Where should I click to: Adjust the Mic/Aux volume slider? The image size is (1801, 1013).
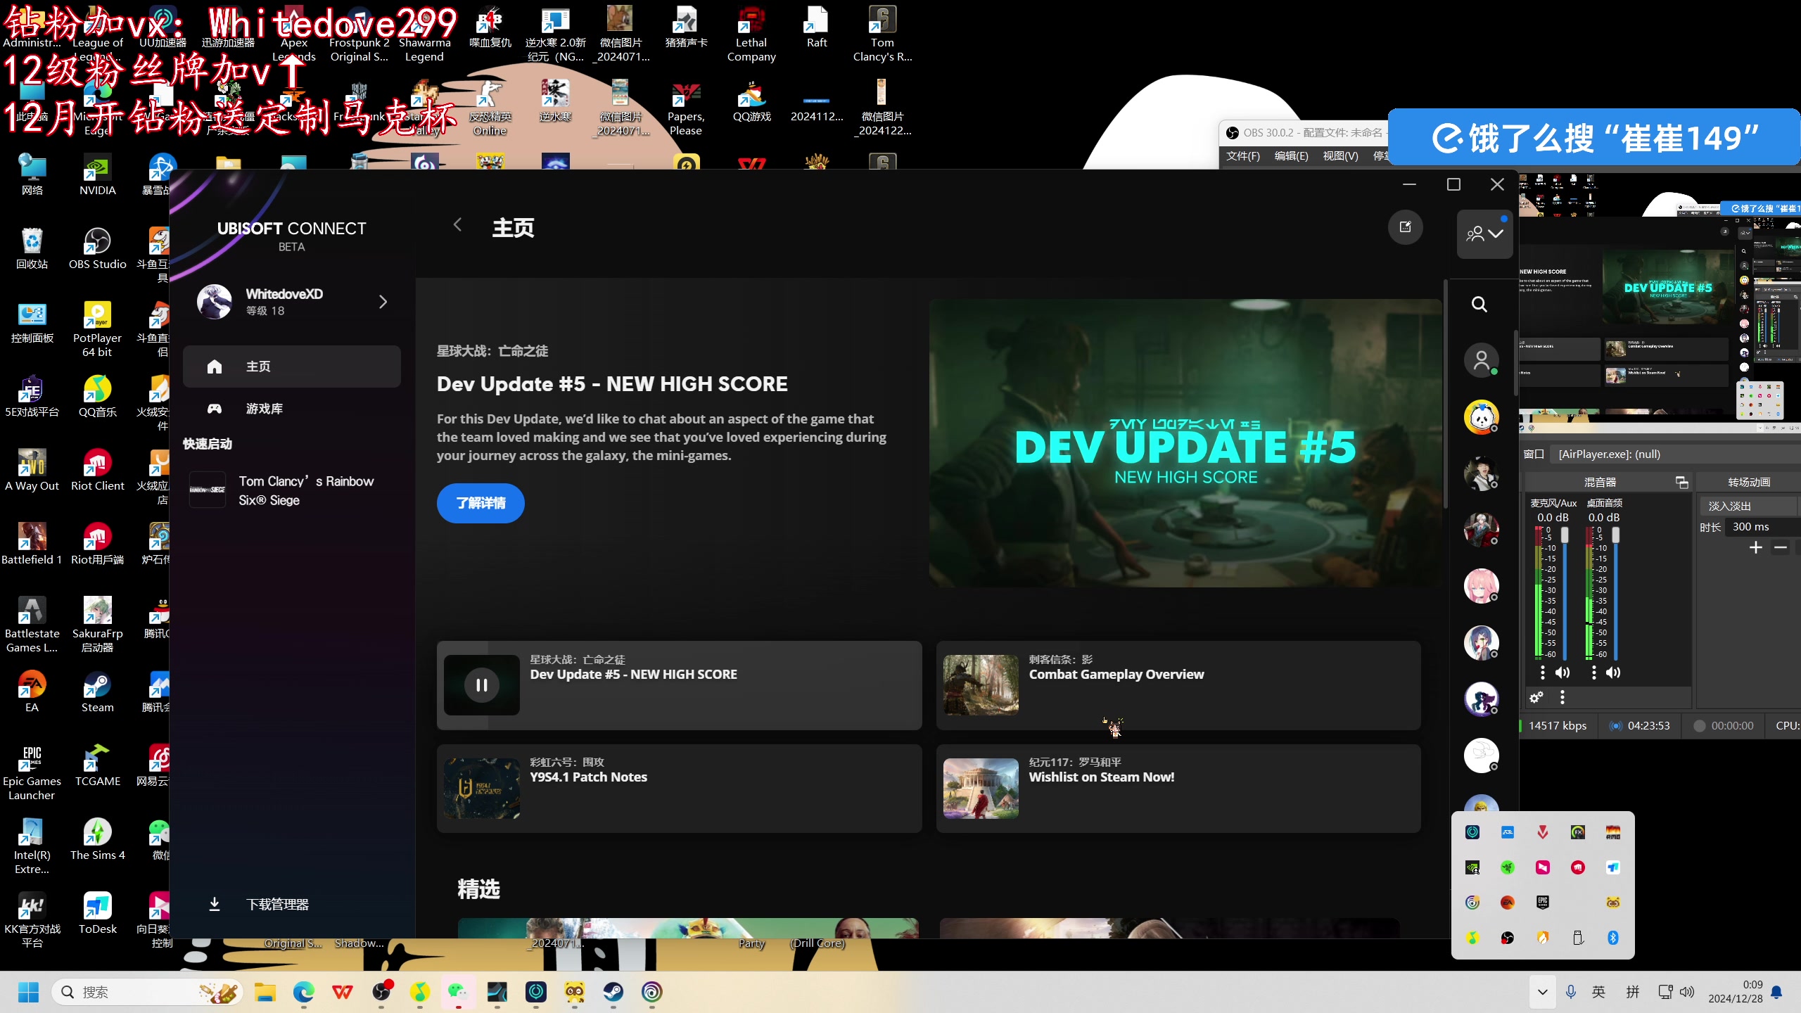point(1565,535)
